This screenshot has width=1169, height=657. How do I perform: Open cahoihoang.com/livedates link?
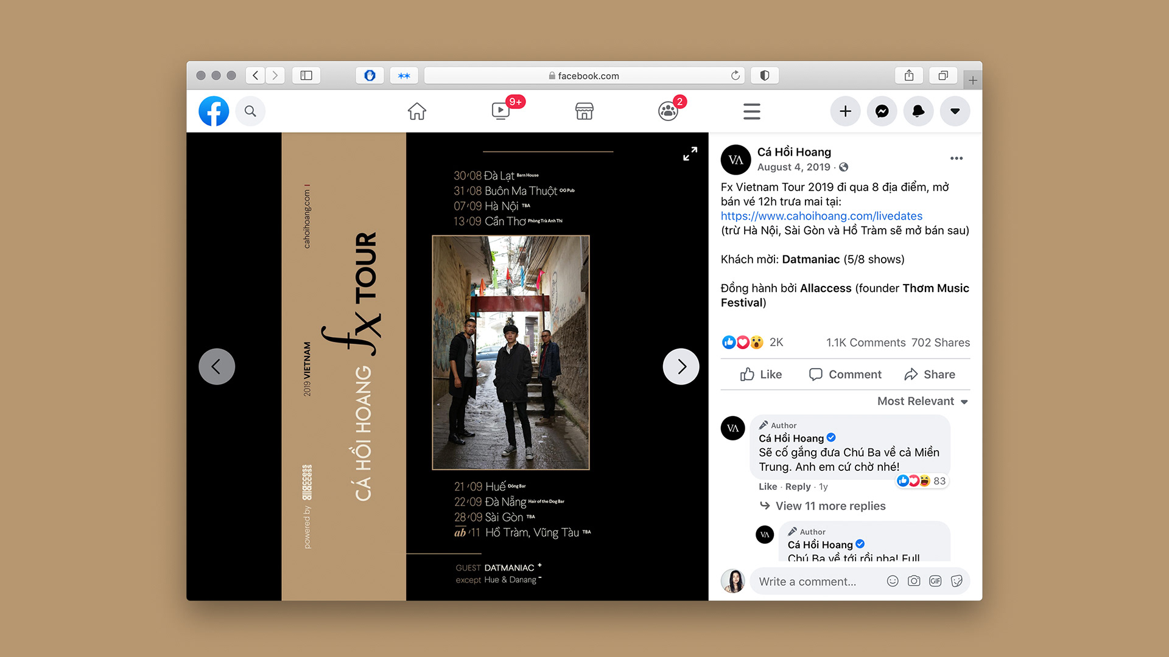[821, 216]
